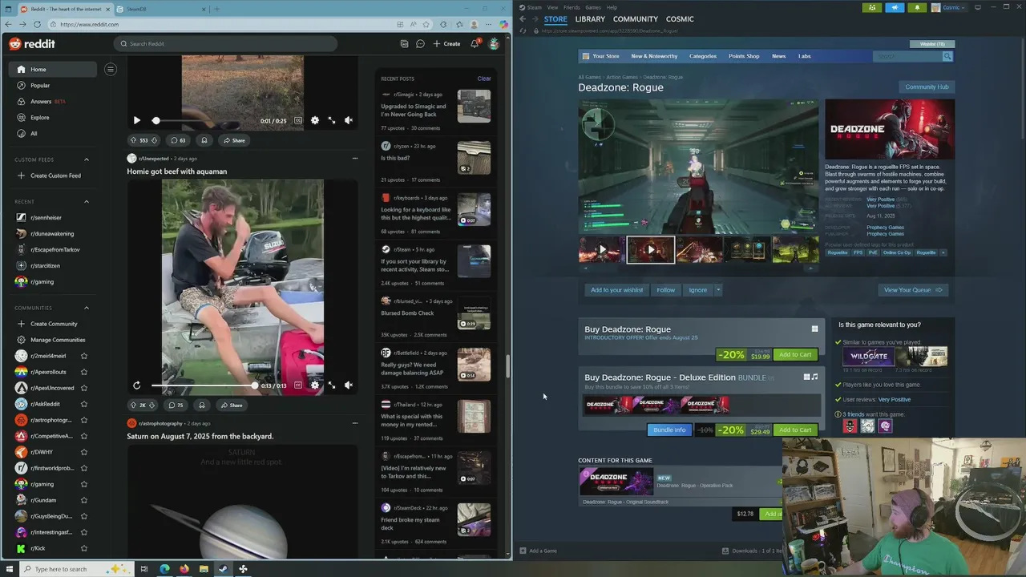The image size is (1026, 577).
Task: Open more options on Homie got beef post
Action: pyautogui.click(x=354, y=158)
